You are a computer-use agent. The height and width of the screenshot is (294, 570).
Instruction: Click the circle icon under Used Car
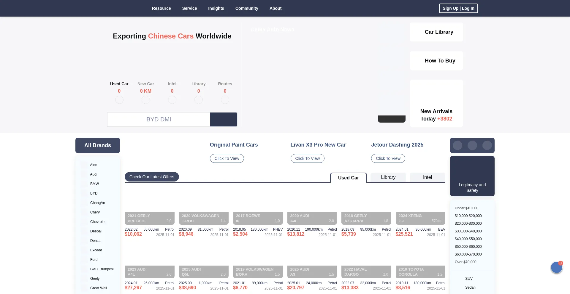pyautogui.click(x=119, y=100)
